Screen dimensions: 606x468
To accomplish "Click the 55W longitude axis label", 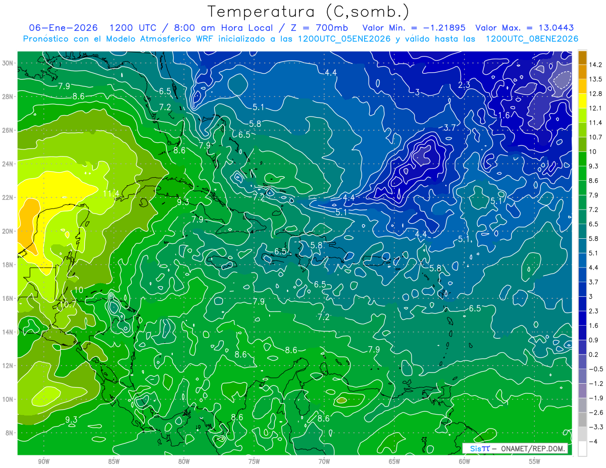I will tap(535, 461).
